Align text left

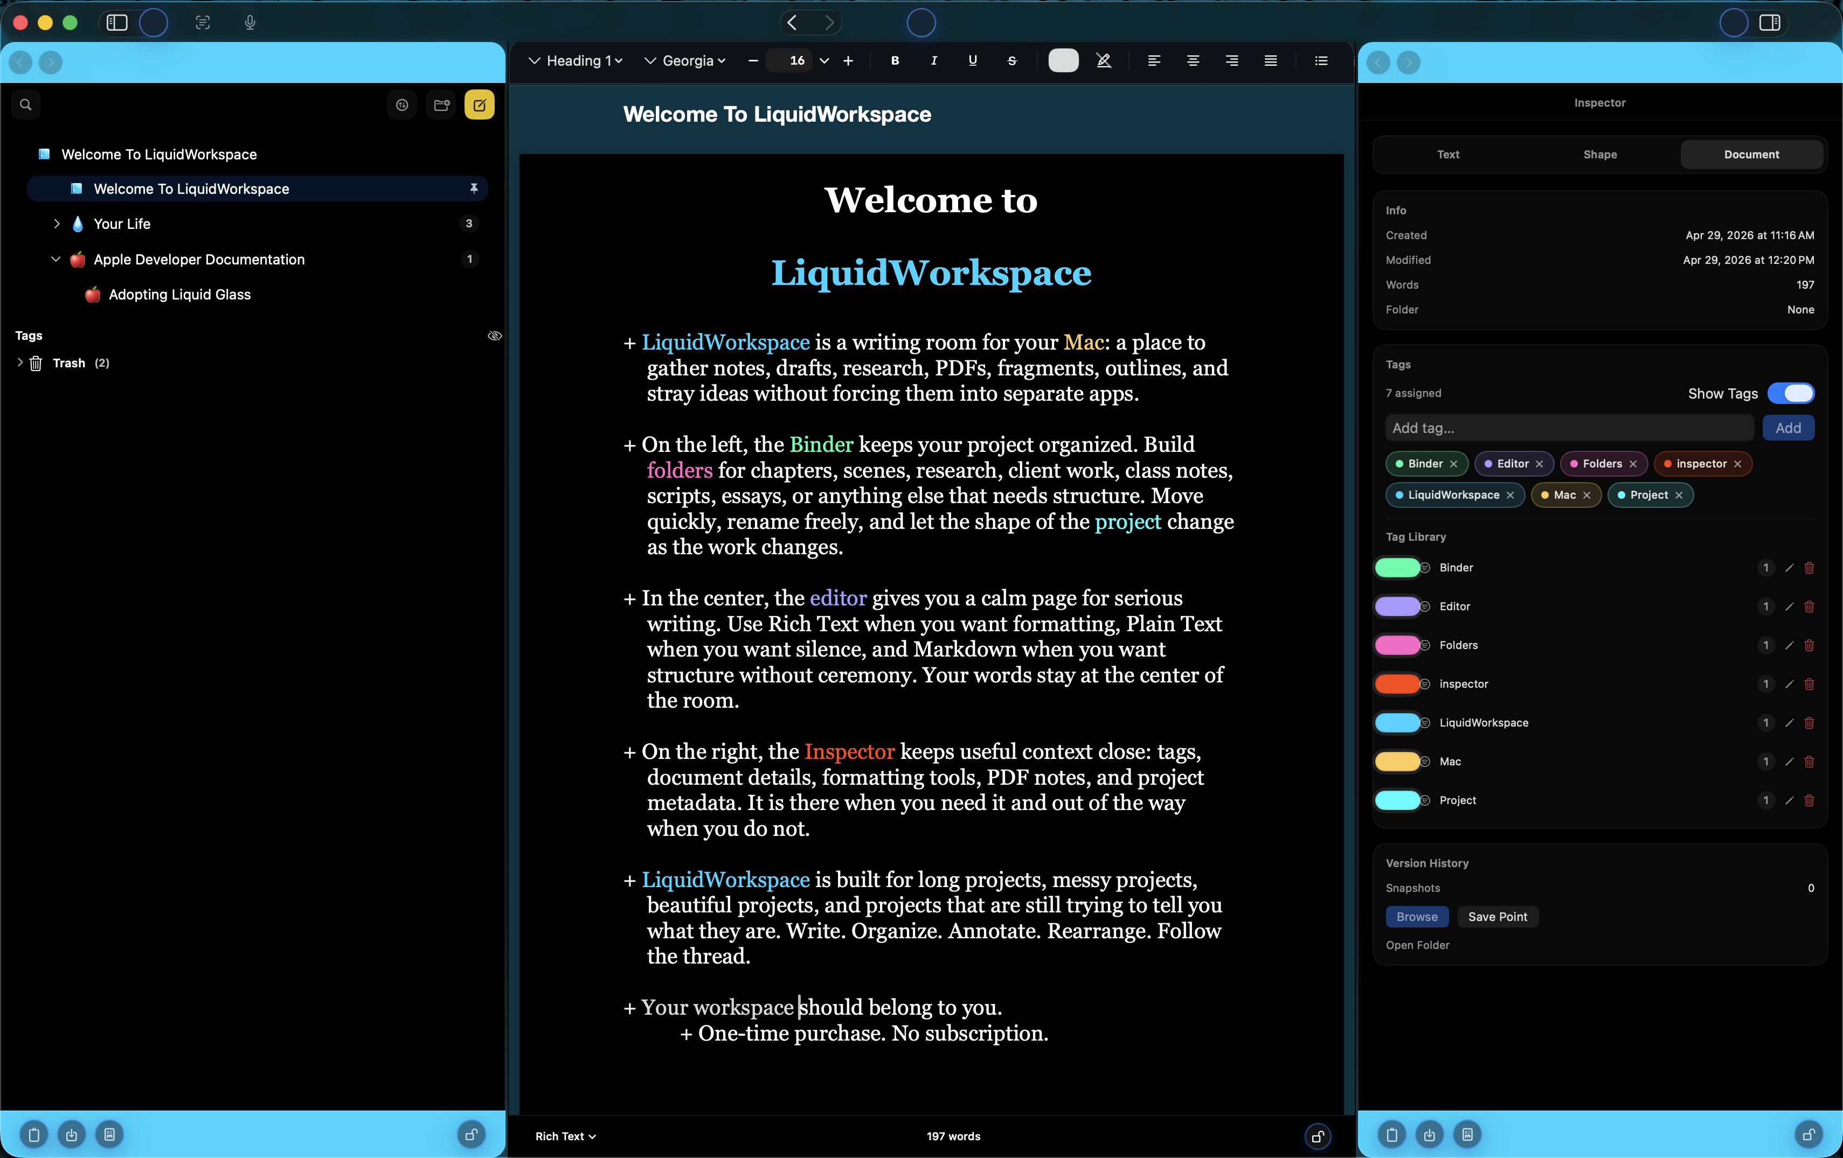(x=1154, y=60)
